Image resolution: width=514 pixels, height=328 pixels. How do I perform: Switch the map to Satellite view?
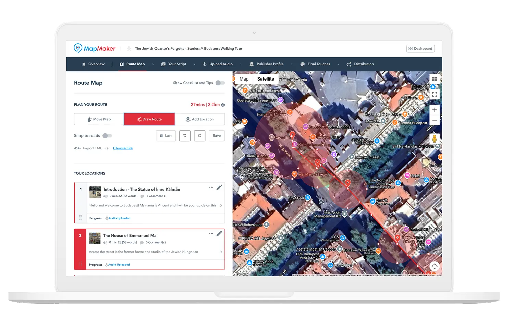[266, 79]
